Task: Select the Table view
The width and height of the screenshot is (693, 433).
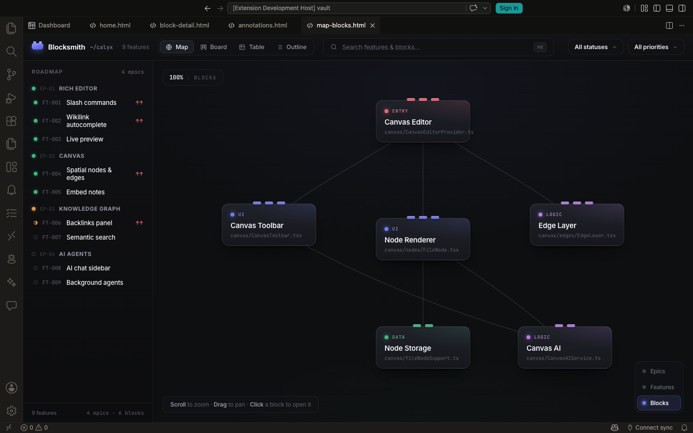Action: pyautogui.click(x=252, y=47)
